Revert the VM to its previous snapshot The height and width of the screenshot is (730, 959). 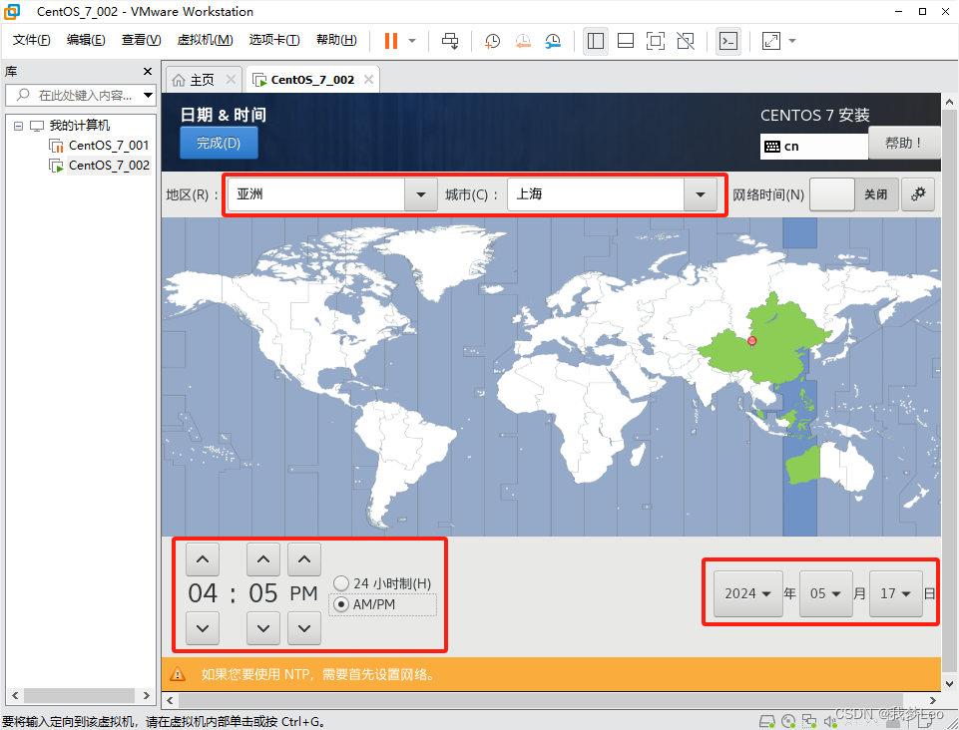[523, 41]
